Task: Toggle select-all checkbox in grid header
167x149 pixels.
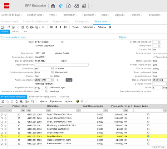Action: coord(1,106)
